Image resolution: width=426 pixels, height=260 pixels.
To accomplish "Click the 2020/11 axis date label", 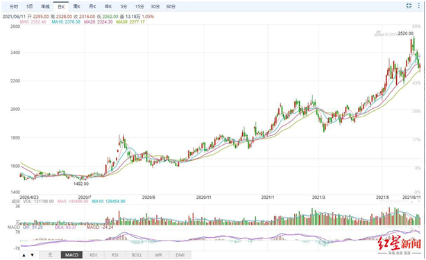I will click(x=204, y=198).
